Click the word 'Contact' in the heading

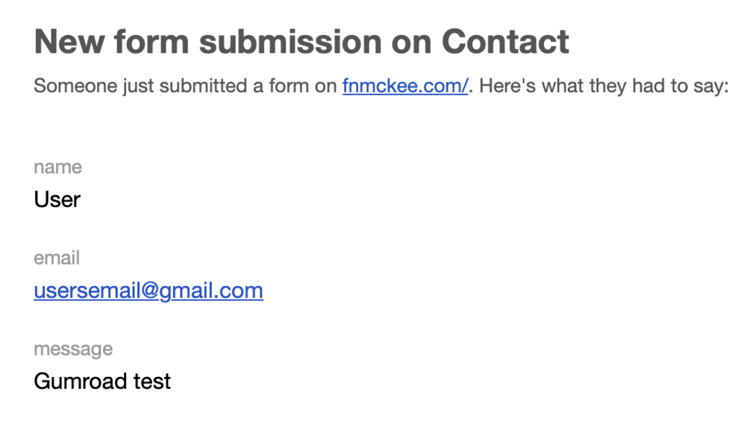click(x=505, y=42)
